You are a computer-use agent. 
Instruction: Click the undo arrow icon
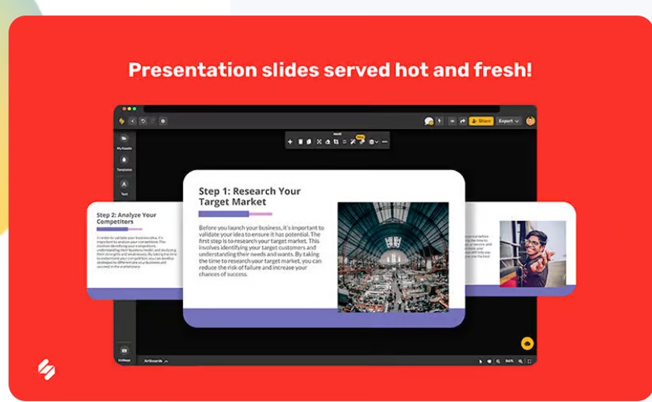(x=142, y=121)
